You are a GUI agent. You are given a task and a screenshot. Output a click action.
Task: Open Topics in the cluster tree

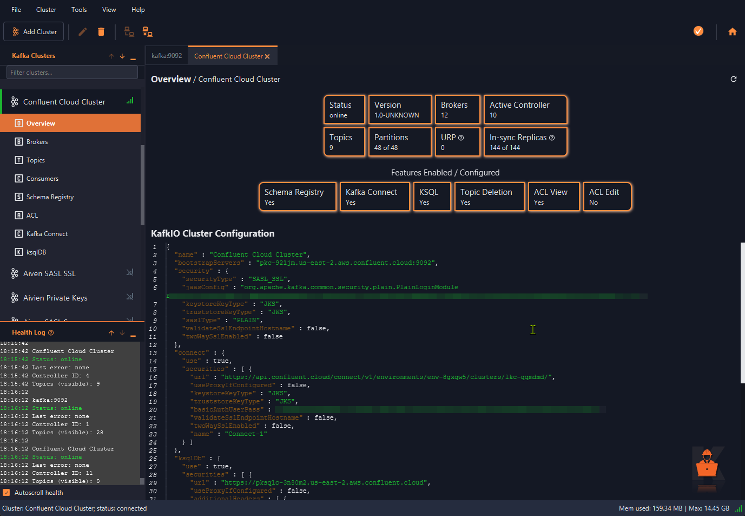(70, 160)
